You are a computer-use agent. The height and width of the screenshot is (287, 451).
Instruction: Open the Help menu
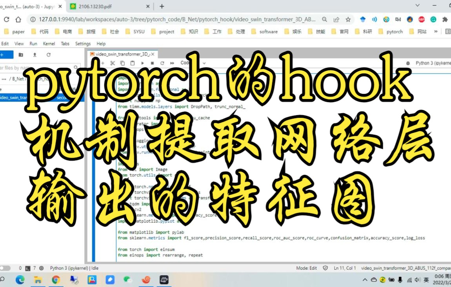[x=101, y=44]
